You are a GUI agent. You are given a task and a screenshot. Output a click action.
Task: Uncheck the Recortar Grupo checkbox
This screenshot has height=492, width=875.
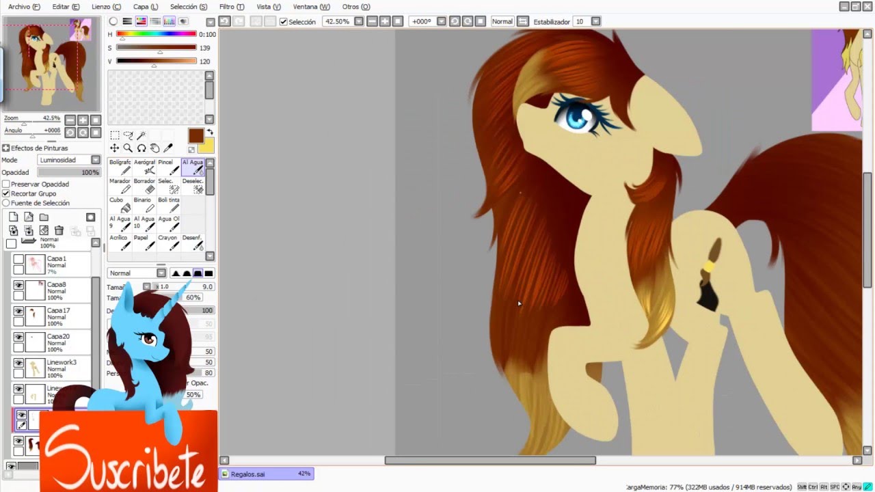pos(6,194)
